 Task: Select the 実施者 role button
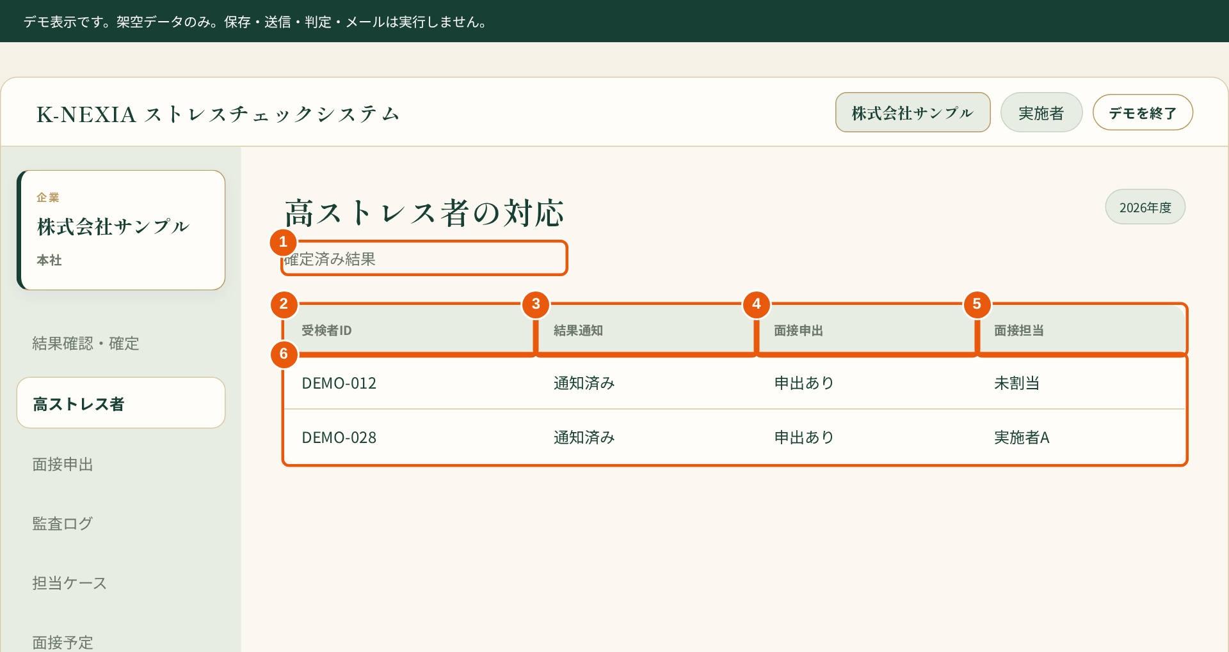(x=1041, y=113)
